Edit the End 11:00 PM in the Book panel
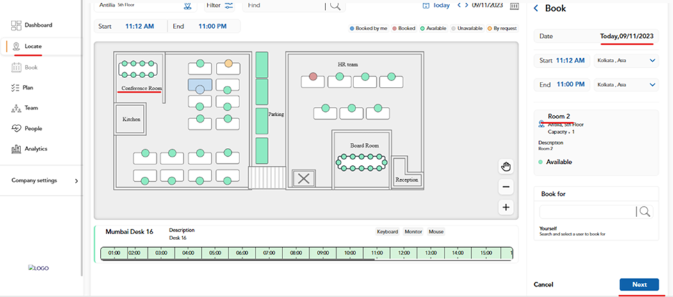The width and height of the screenshot is (673, 297). [562, 84]
